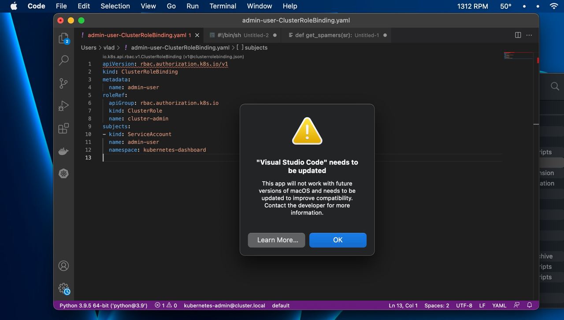
Task: Click the search magnifier in background window
Action: click(555, 86)
